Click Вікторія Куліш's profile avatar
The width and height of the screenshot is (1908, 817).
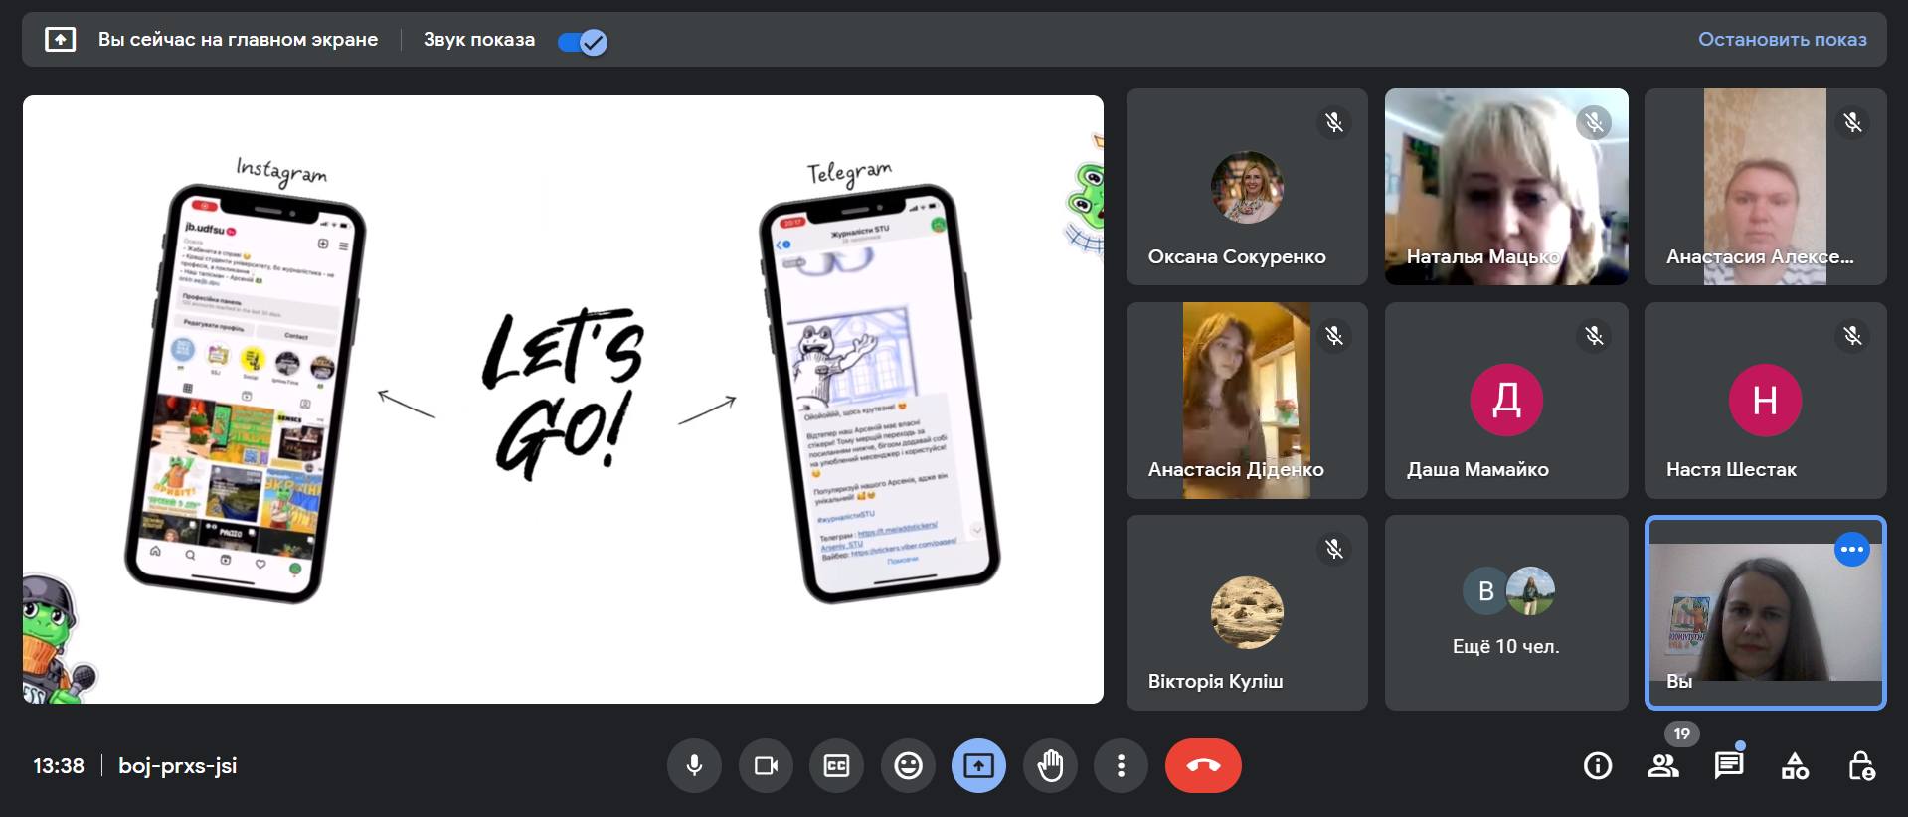pos(1247,612)
